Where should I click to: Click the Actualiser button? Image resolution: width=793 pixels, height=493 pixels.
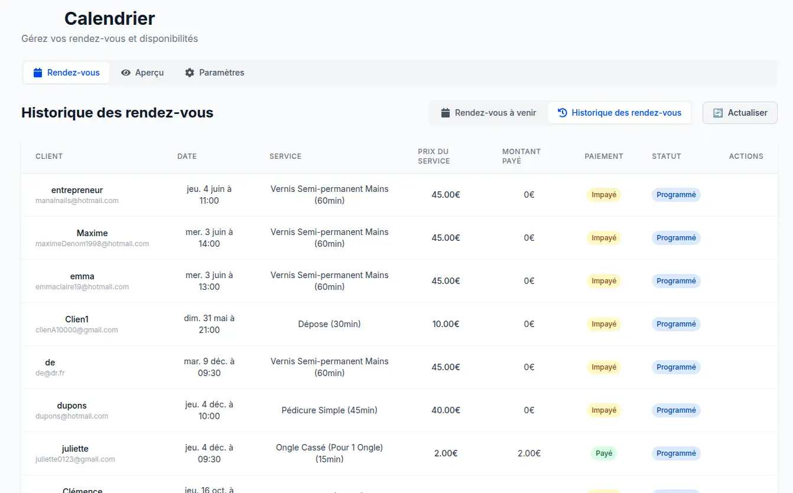pyautogui.click(x=740, y=113)
